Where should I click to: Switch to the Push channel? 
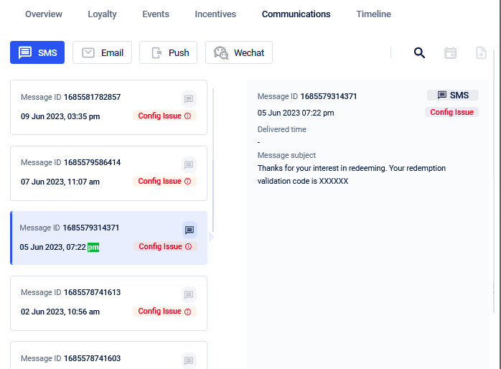[169, 52]
